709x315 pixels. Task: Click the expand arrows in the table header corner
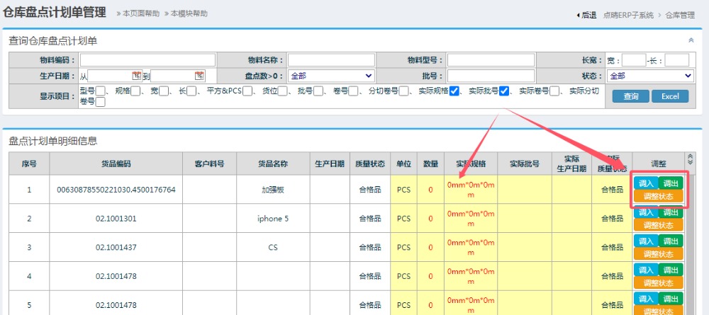click(691, 160)
